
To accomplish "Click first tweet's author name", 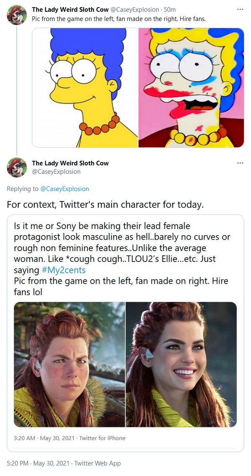I will tap(70, 10).
